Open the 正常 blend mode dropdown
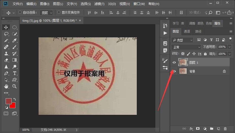The height and width of the screenshot is (133, 235). [x=186, y=47]
